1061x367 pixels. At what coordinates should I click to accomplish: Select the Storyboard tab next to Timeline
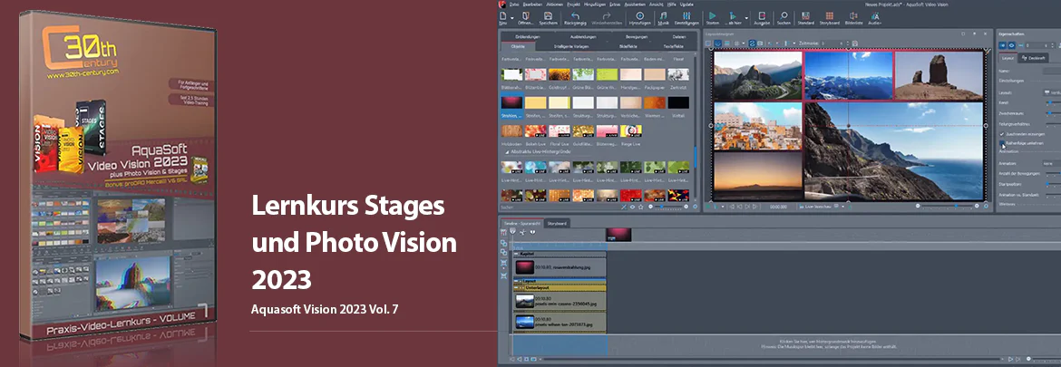pos(558,222)
